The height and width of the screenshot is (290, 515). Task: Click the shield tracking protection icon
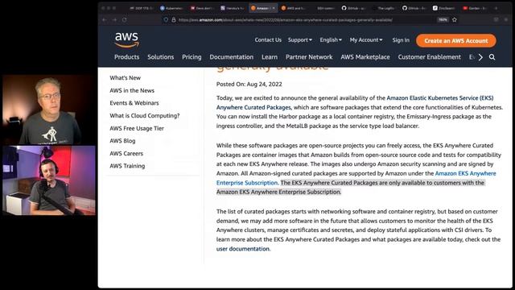pos(166,19)
